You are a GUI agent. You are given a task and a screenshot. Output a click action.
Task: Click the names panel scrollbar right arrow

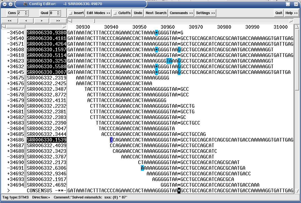[x=64, y=27]
